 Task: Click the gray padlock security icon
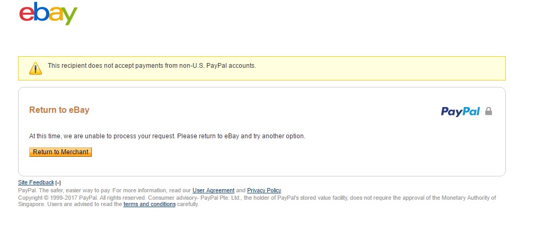click(x=488, y=111)
